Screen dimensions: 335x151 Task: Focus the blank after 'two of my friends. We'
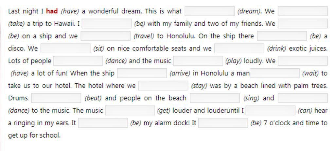coord(303,23)
